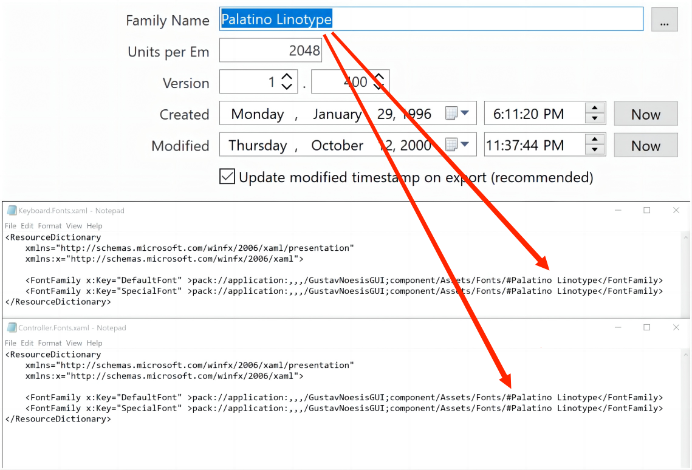The image size is (692, 470).
Task: Click the Units per Em field
Action: 270,50
